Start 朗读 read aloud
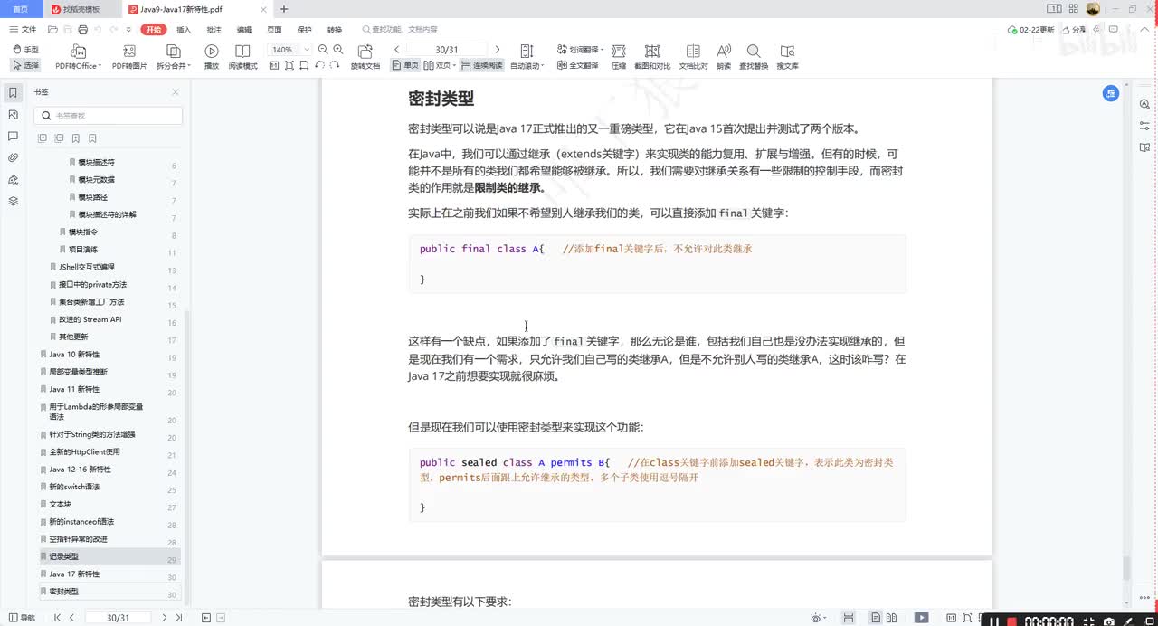The width and height of the screenshot is (1158, 626). (x=724, y=56)
